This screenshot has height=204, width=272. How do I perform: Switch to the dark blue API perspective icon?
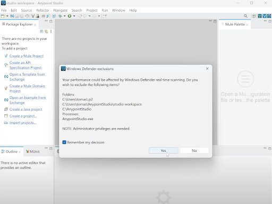(x=269, y=16)
